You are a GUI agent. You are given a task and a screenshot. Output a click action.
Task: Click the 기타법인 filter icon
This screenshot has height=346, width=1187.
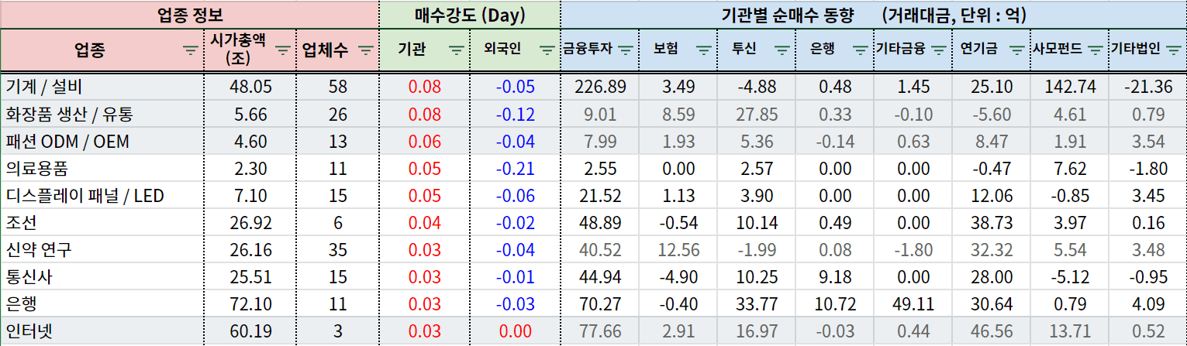click(1173, 50)
